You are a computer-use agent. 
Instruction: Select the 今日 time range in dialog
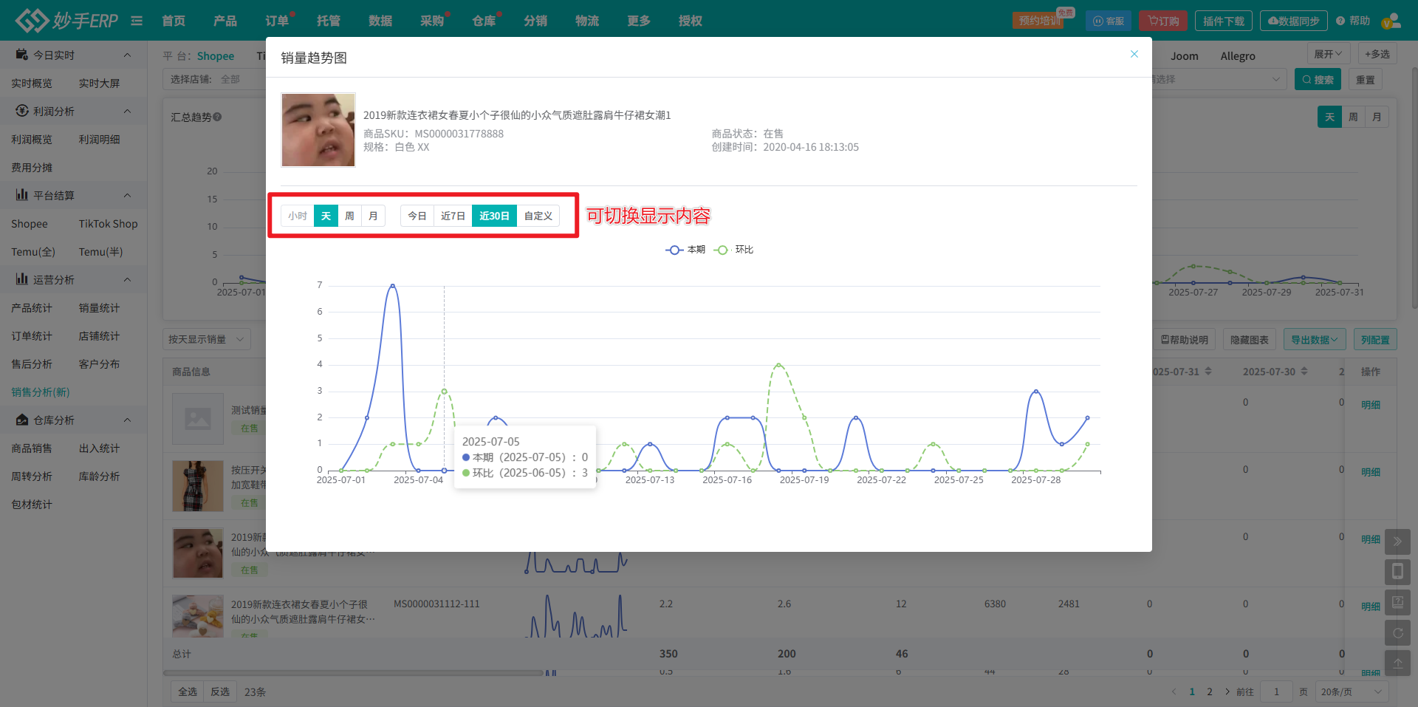(x=417, y=216)
